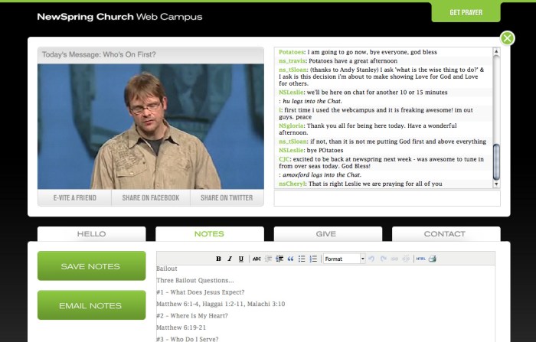This screenshot has height=342, width=536.
Task: Switch to the Hello tab
Action: [x=91, y=234]
